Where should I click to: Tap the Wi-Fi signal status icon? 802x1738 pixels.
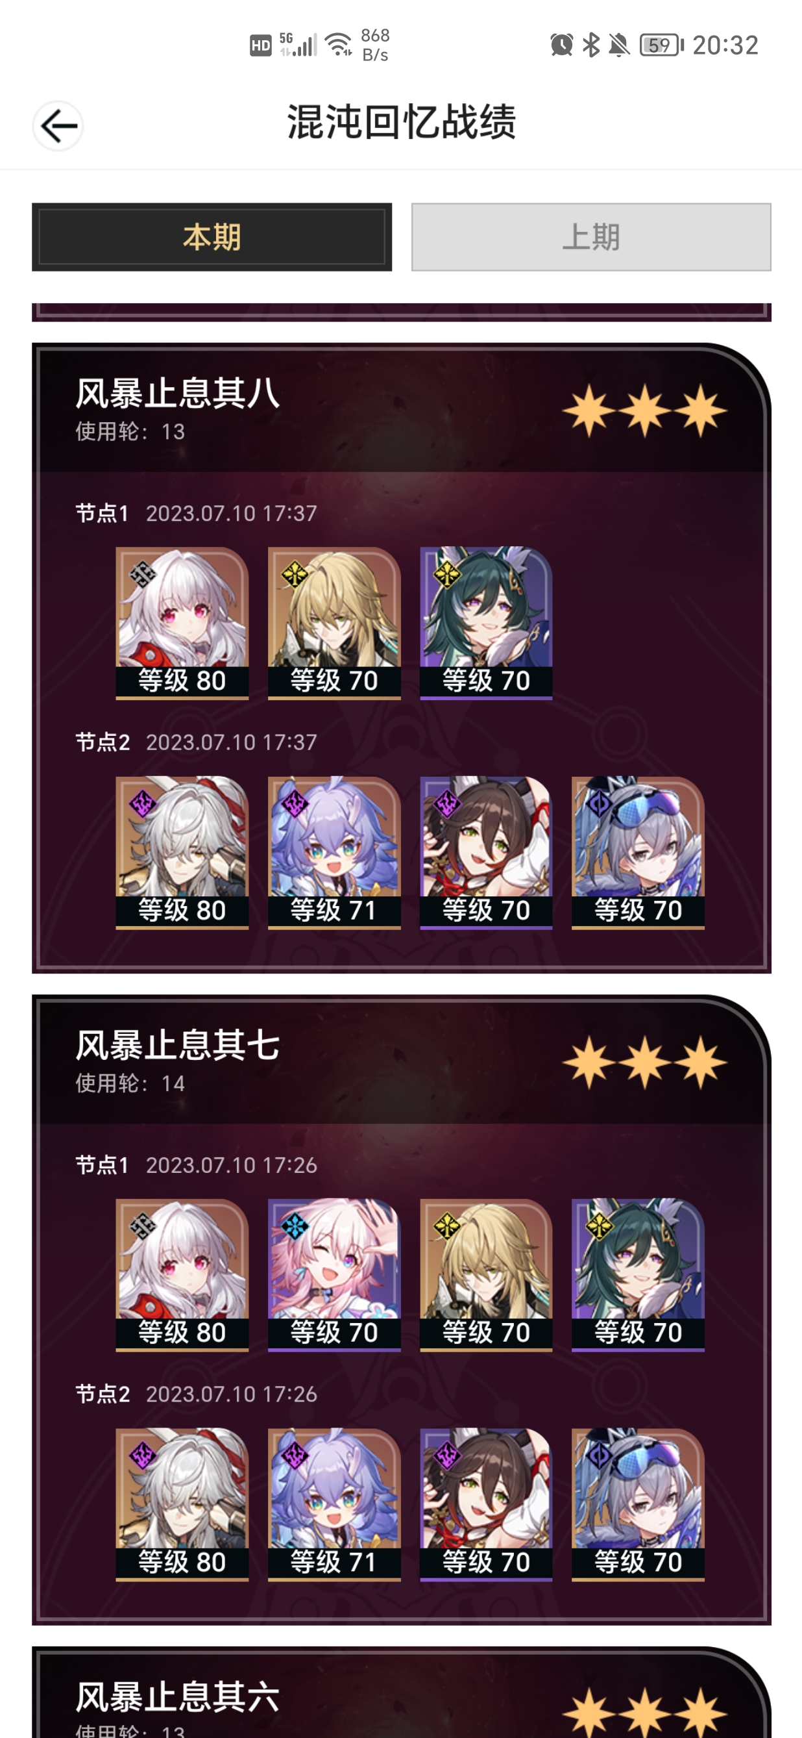pos(339,45)
